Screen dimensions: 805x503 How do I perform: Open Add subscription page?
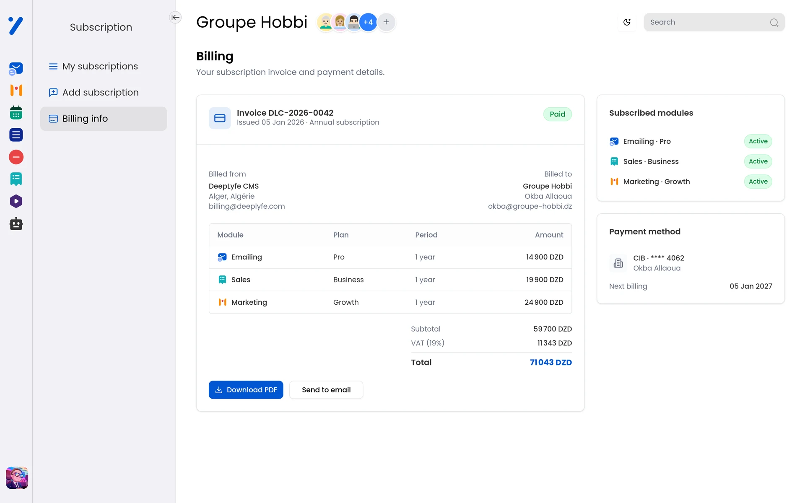[104, 92]
